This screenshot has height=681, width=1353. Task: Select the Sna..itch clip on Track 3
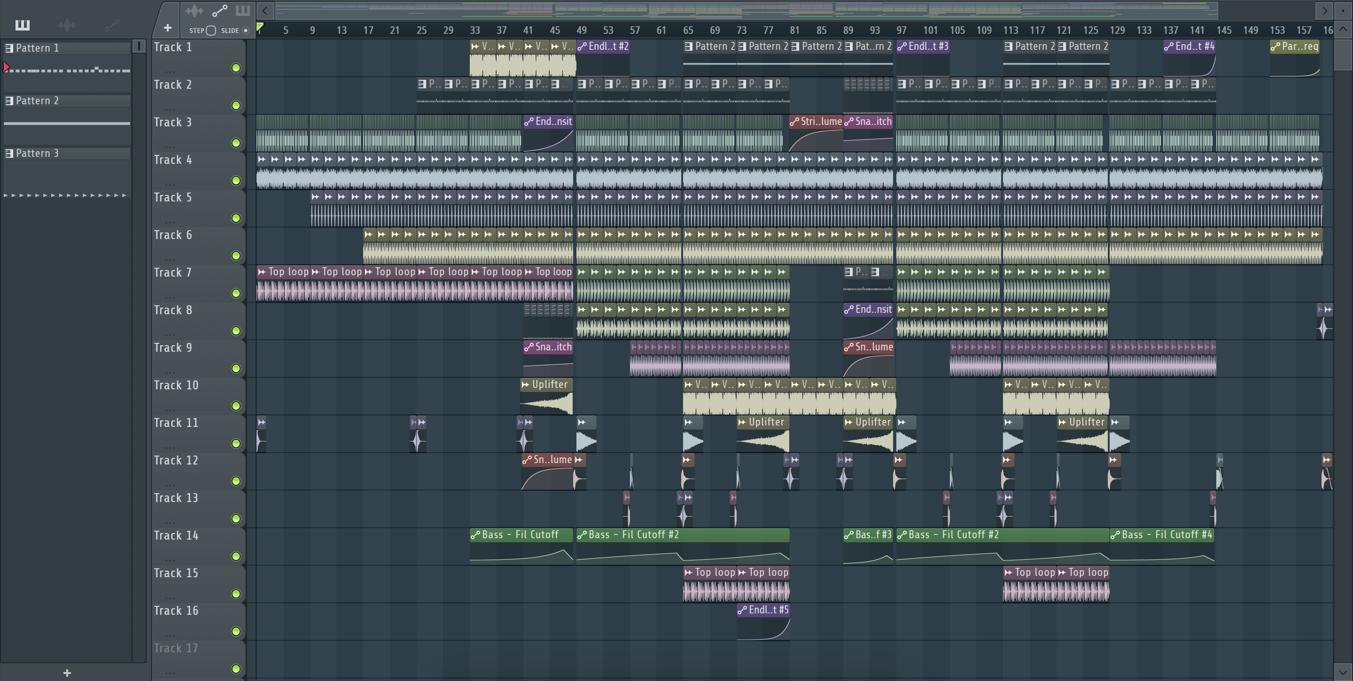pyautogui.click(x=868, y=133)
